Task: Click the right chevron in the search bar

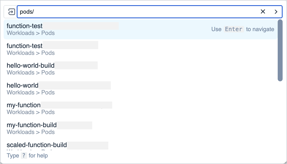Action: click(x=276, y=12)
